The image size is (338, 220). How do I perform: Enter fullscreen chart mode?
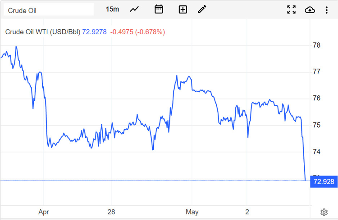[292, 9]
